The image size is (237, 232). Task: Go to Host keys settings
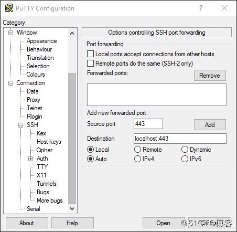(x=49, y=142)
